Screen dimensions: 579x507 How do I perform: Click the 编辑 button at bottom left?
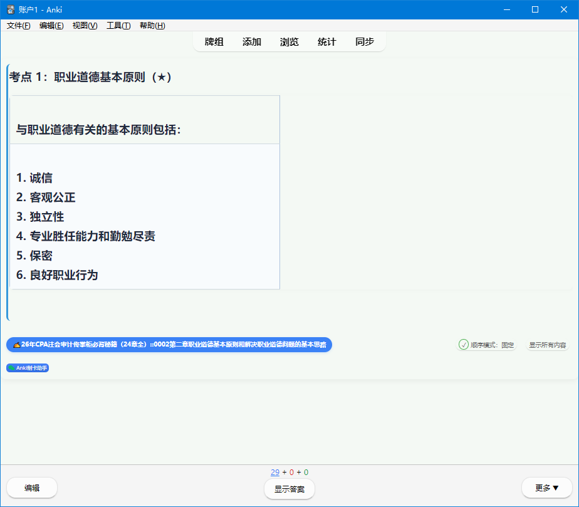click(32, 488)
